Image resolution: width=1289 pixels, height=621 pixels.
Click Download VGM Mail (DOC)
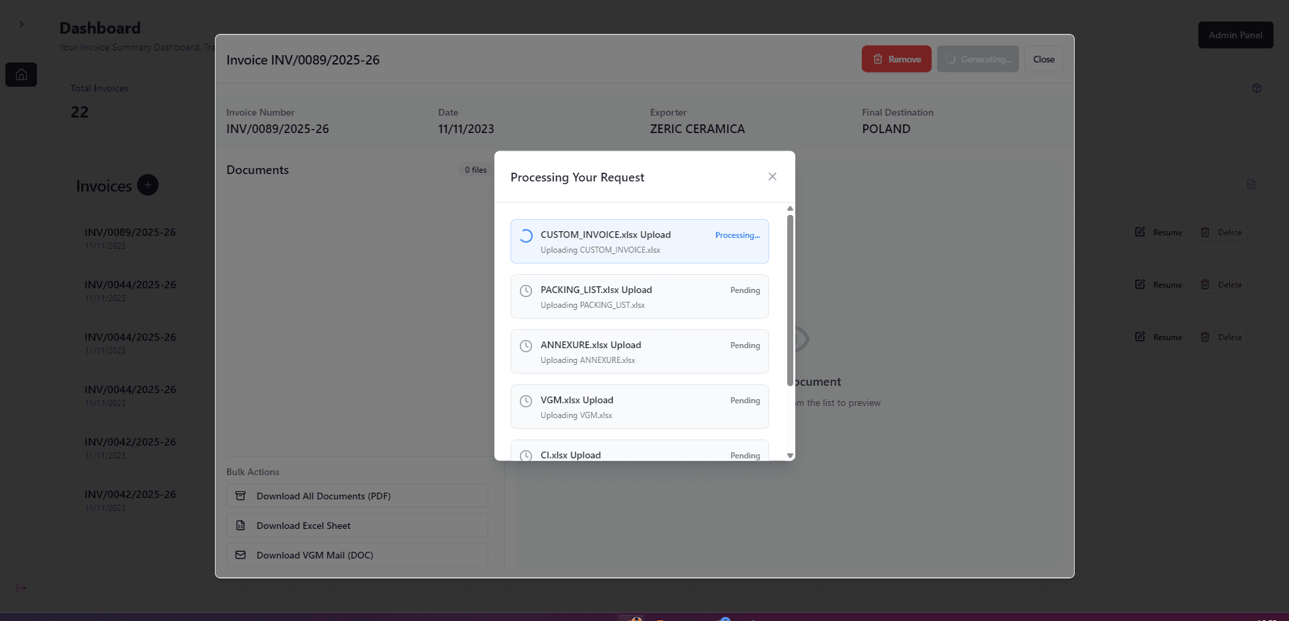coord(357,555)
